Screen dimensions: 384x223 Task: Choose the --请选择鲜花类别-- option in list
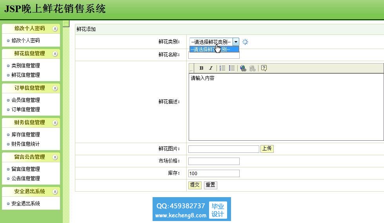[214, 49]
